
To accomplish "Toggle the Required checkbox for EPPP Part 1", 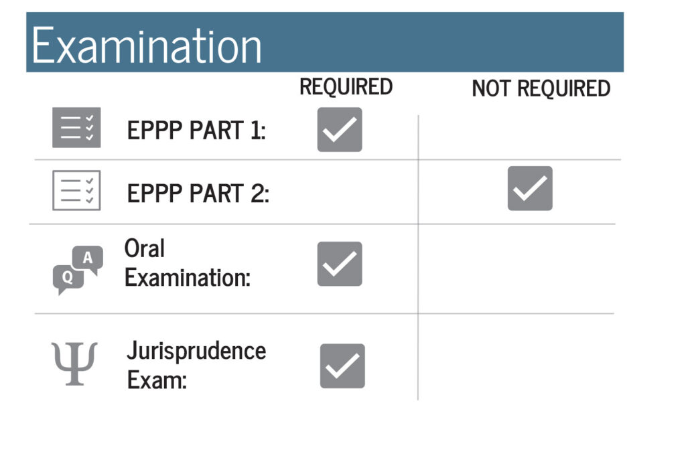I will pos(340,129).
